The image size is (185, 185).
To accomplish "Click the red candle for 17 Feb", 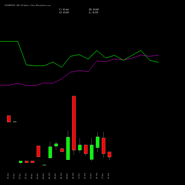I will (104, 146).
